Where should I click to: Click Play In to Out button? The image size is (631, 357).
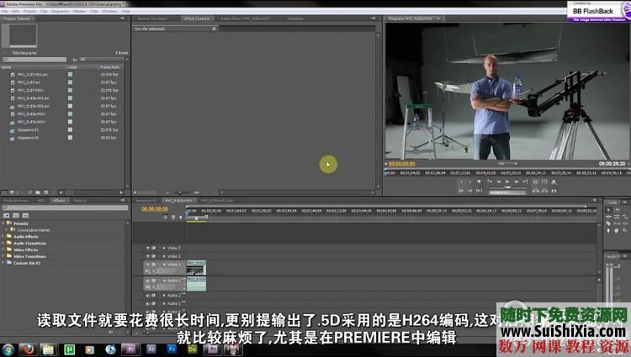[x=479, y=191]
